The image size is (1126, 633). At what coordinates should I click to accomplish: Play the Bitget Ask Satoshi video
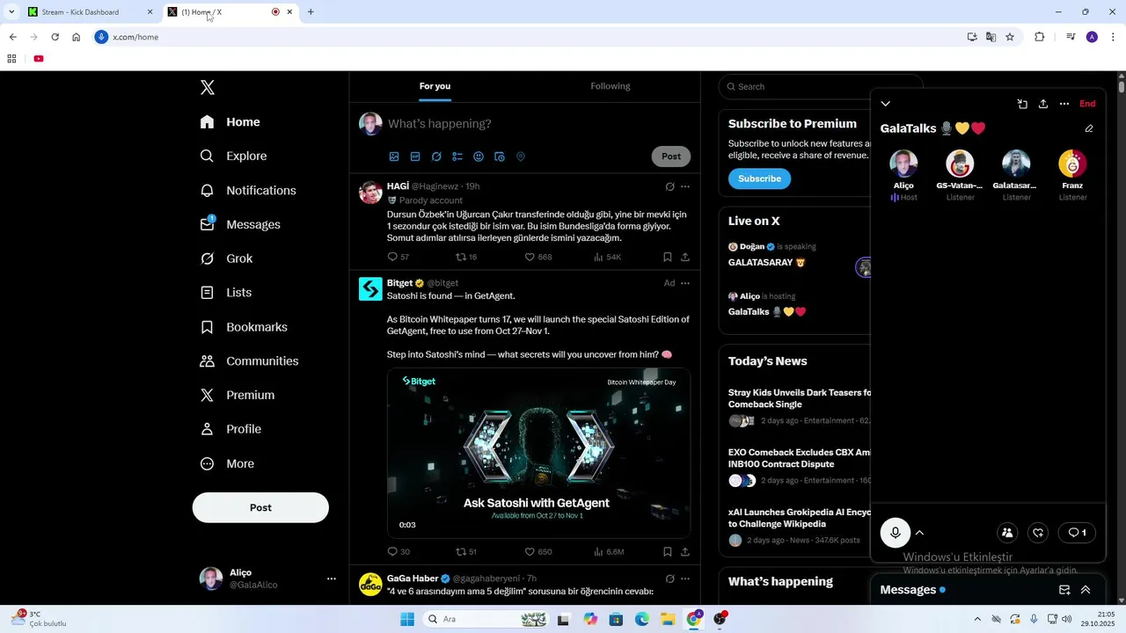tap(538, 453)
